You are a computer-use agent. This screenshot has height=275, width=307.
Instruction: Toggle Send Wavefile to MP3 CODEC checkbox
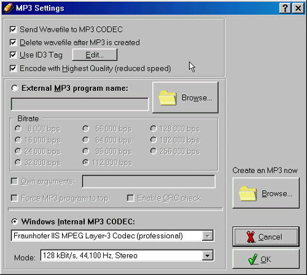click(13, 29)
